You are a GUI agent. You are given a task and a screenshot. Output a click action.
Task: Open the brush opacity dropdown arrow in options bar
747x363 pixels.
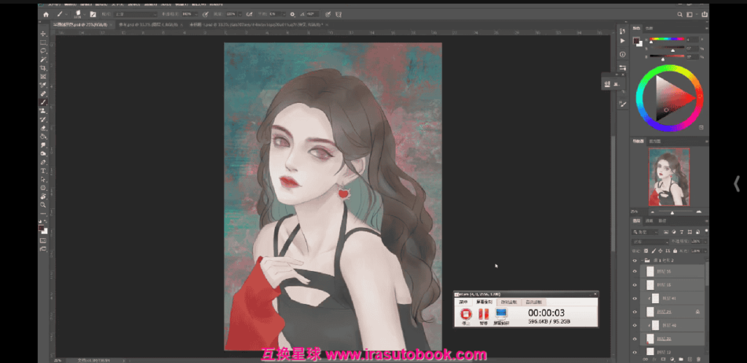(x=196, y=15)
